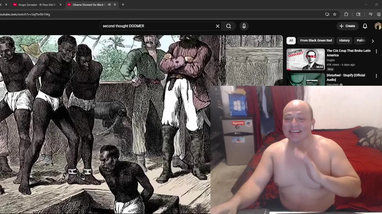Close the 'Obama Showed Us' browser tab
The image size is (382, 214).
(115, 5)
